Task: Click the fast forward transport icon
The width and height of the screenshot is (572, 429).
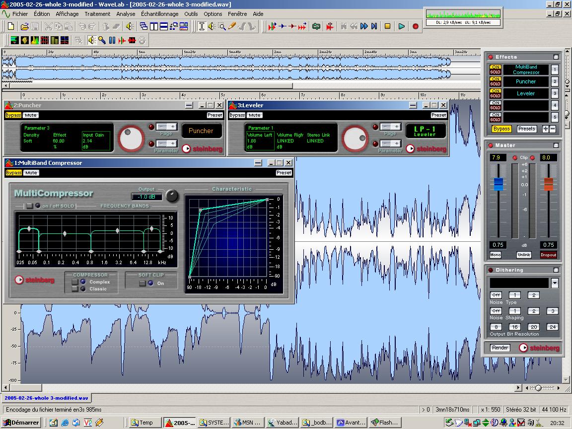Action: 364,26
